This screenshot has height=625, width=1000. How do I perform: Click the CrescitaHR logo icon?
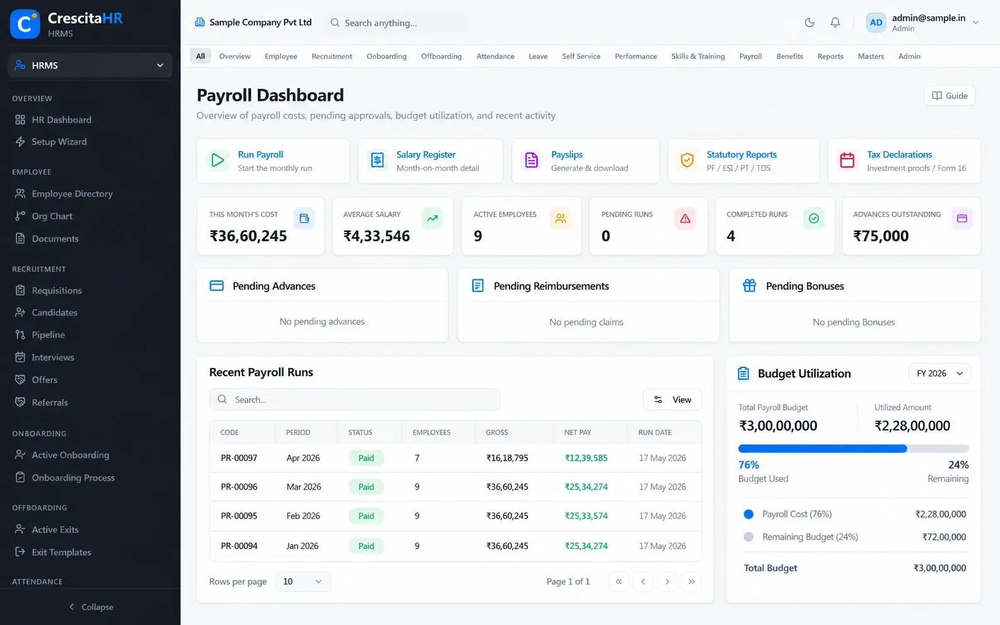coord(25,24)
